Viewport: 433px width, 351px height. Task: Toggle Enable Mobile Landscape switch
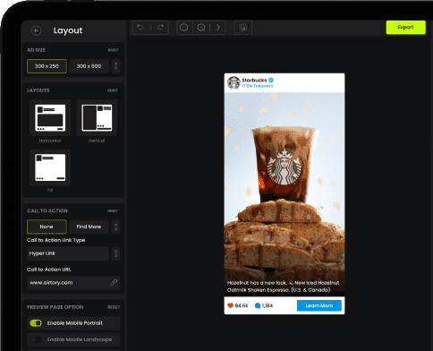pyautogui.click(x=36, y=339)
